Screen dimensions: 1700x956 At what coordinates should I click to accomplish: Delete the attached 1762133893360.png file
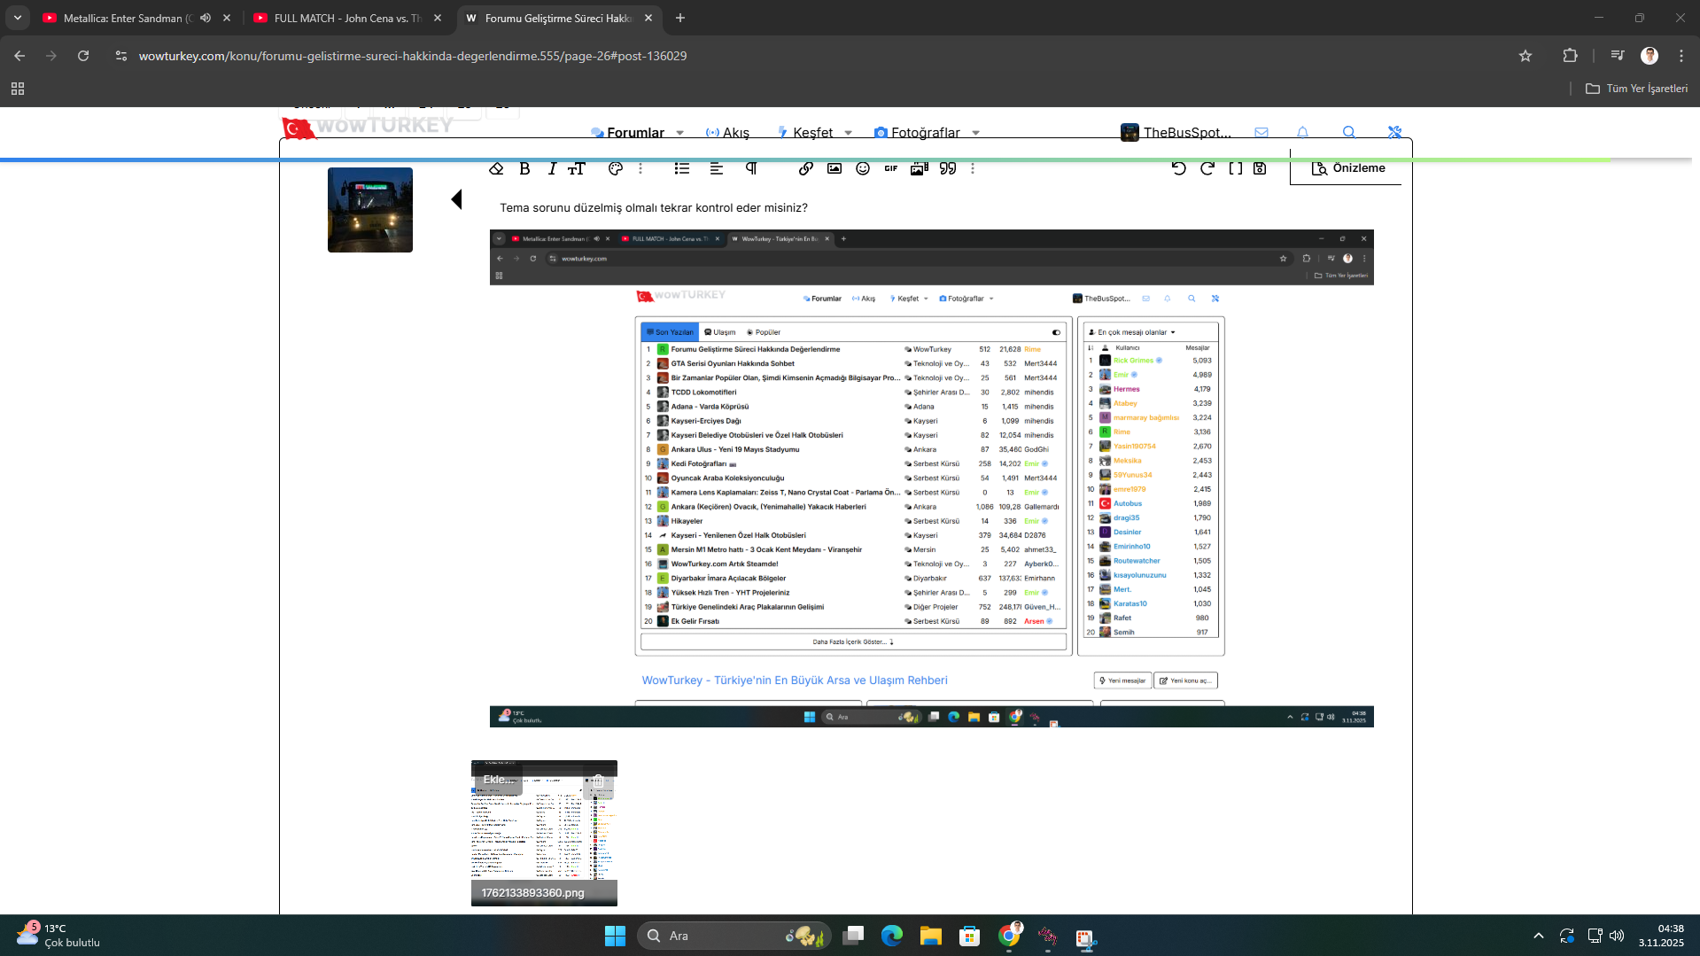[599, 781]
